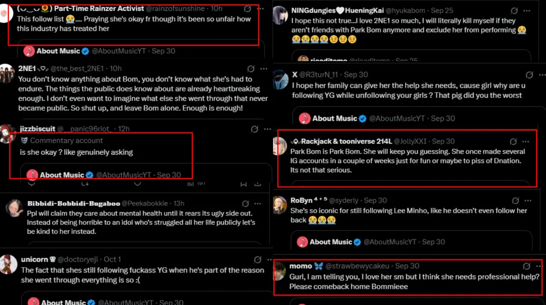Open more options on momo's tweet
The image size is (546, 305).
pos(539,266)
